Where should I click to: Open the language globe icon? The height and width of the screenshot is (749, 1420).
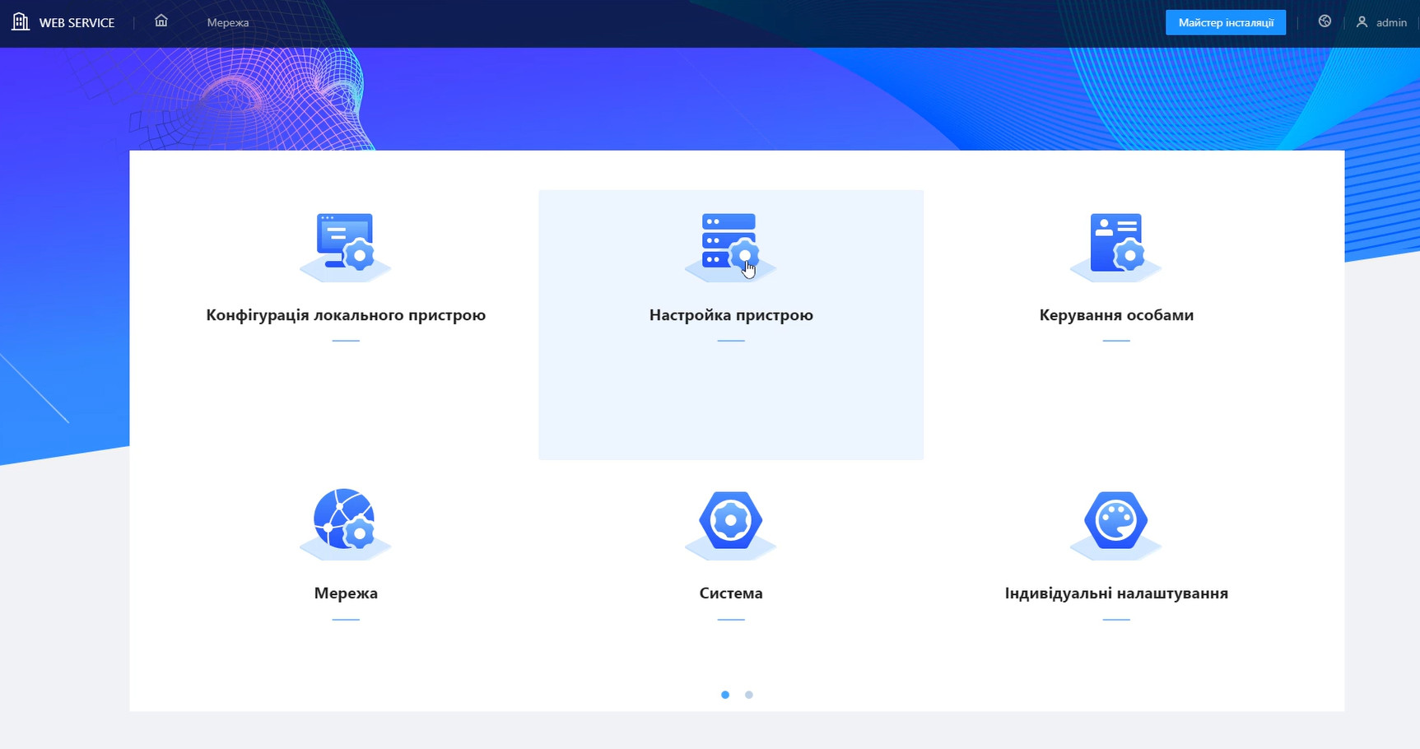click(1325, 21)
